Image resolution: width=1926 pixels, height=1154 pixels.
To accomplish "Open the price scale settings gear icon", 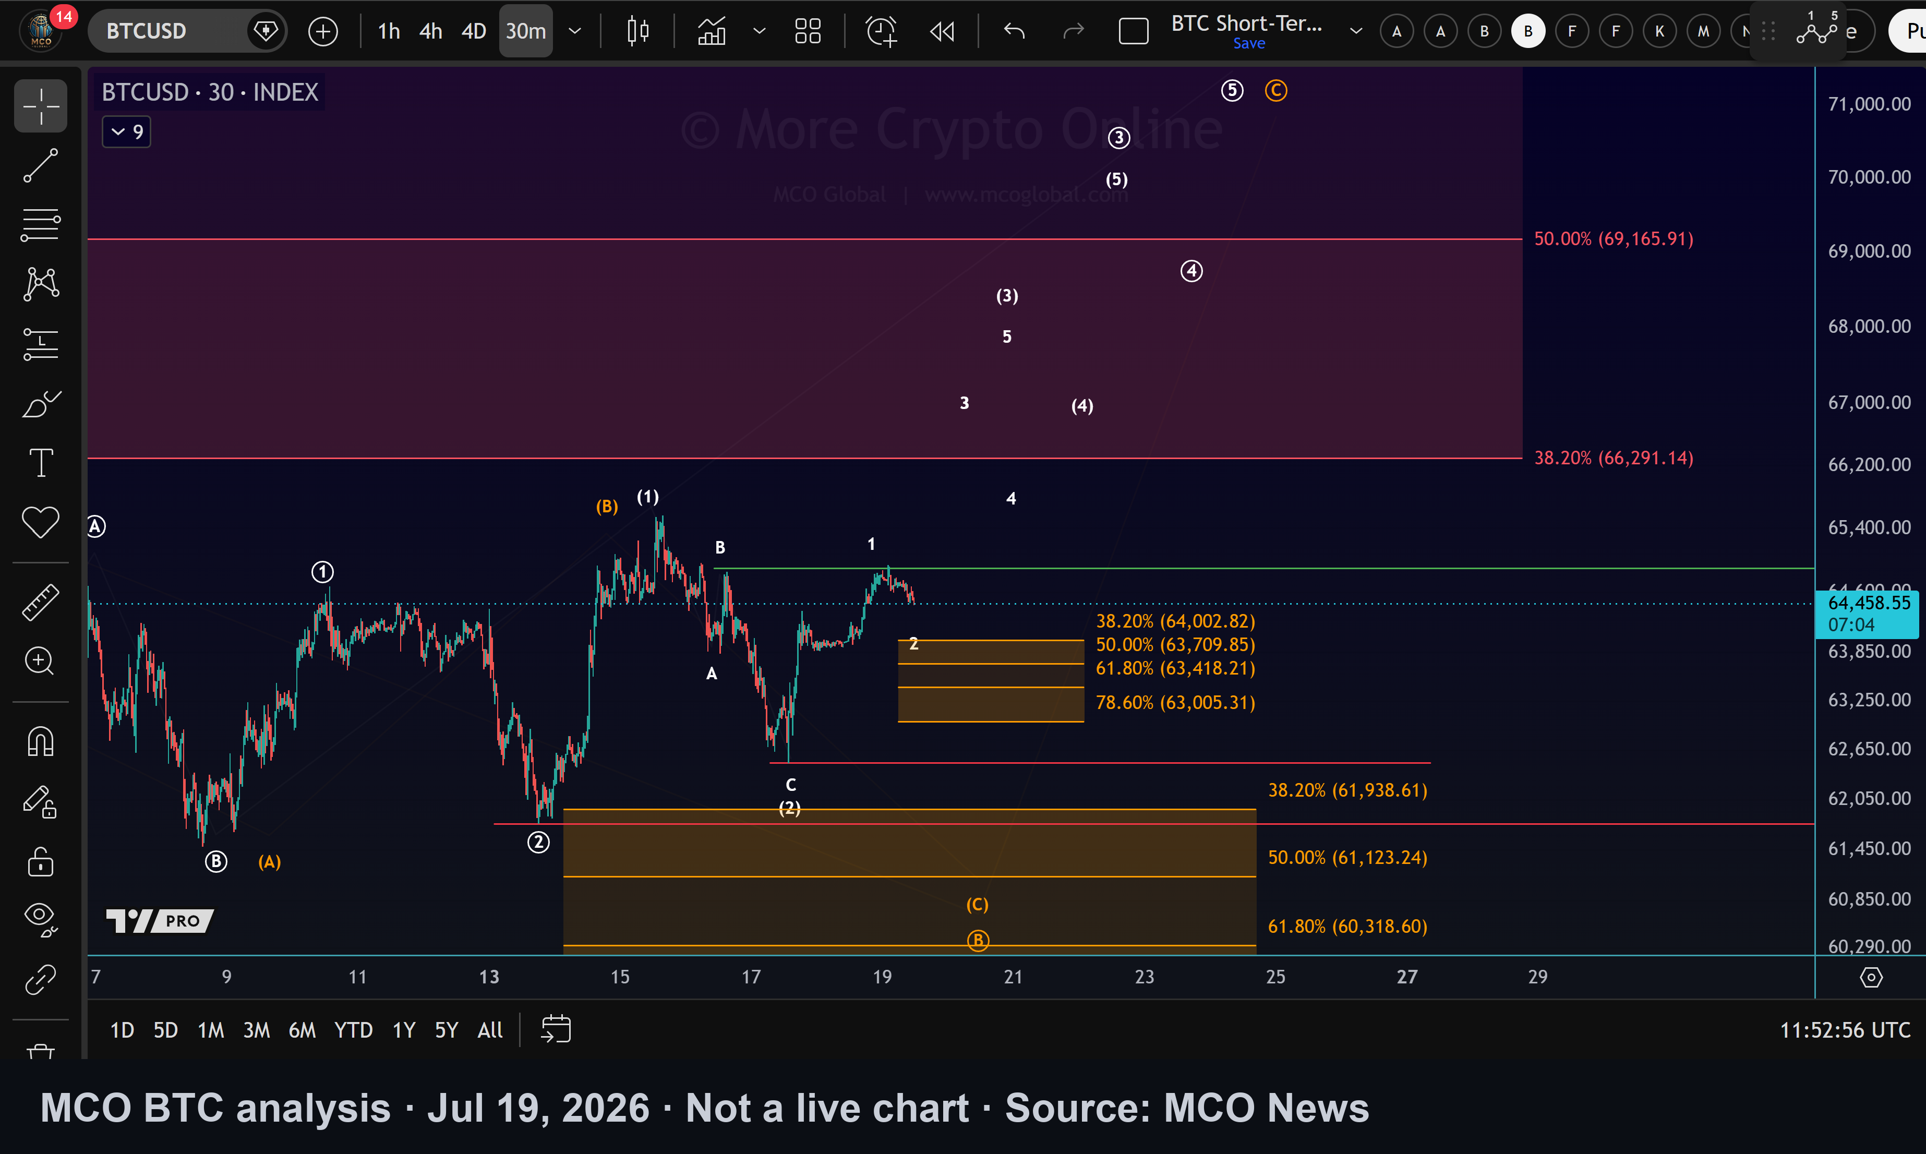I will pos(1871,978).
